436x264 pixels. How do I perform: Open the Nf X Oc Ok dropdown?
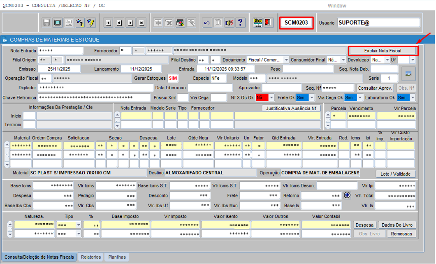pyautogui.click(x=271, y=98)
